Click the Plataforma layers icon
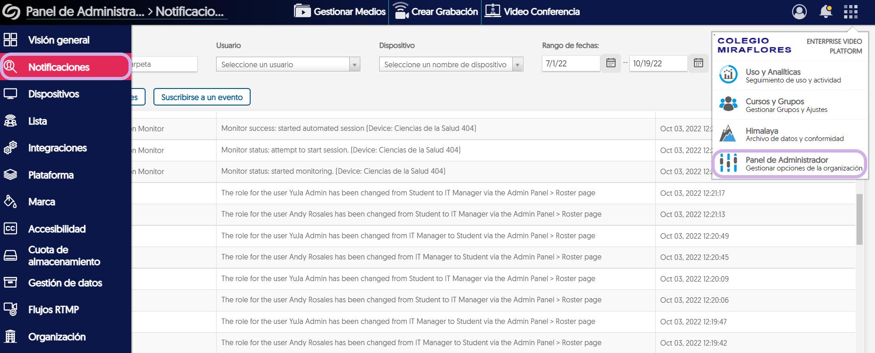The height and width of the screenshot is (353, 875). click(11, 175)
